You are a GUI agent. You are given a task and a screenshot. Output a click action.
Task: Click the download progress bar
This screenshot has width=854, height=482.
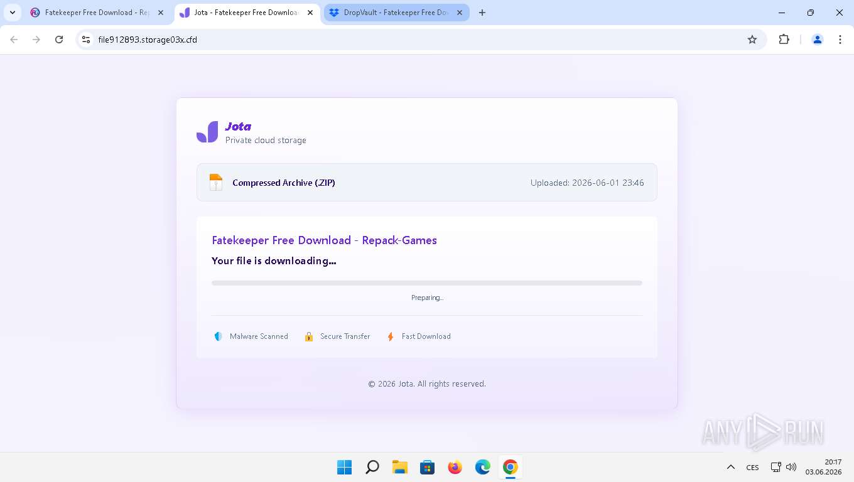point(427,283)
